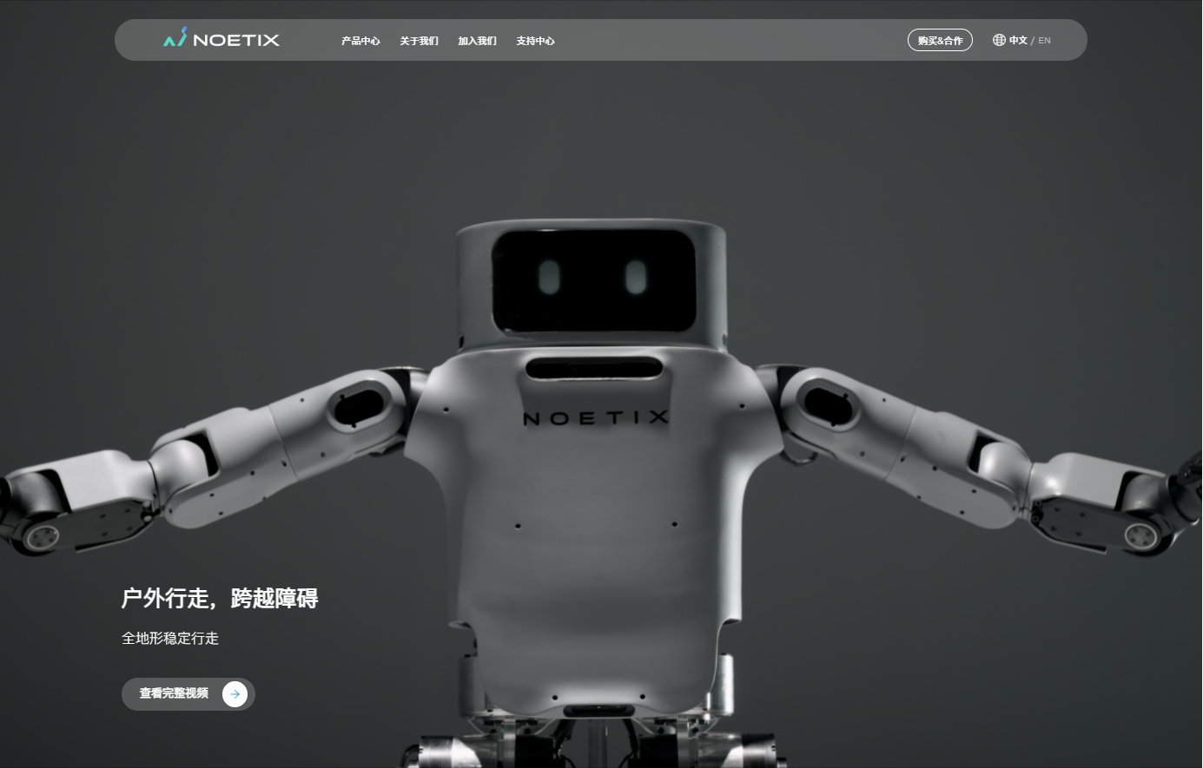Go to the 关于我们 page
The width and height of the screenshot is (1203, 768).
[419, 41]
